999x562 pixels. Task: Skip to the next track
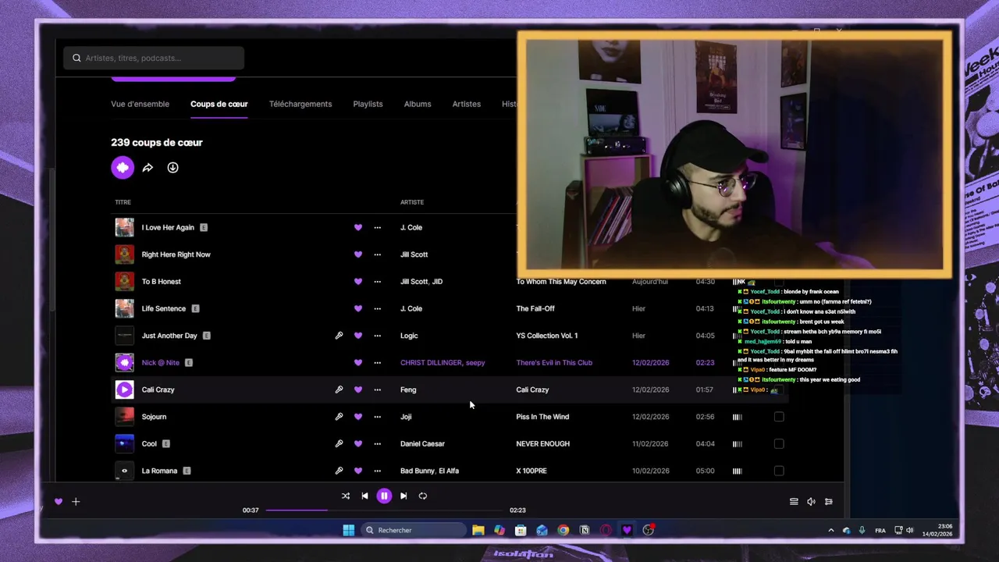click(x=404, y=496)
